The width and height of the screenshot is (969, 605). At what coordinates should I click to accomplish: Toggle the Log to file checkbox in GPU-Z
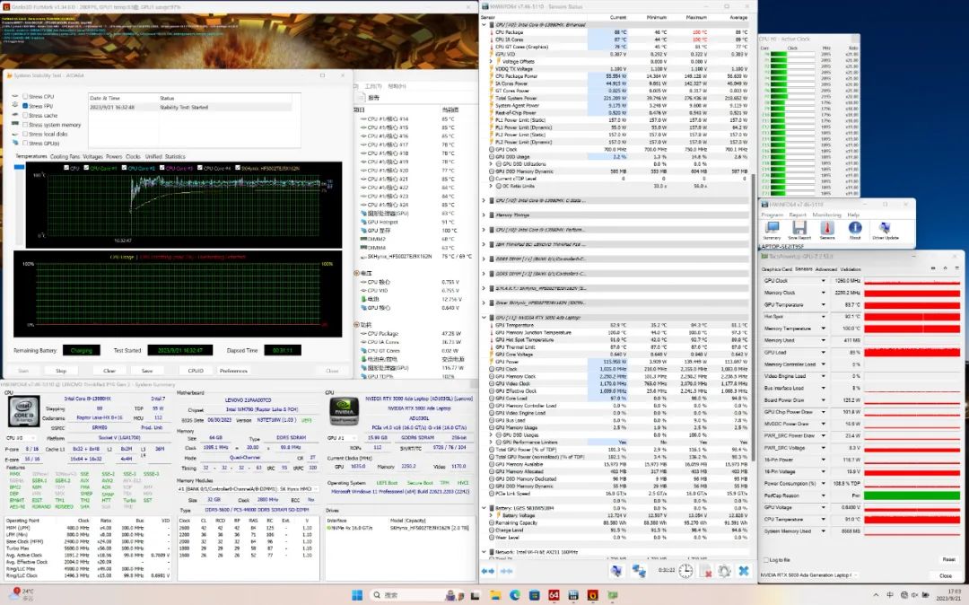765,559
